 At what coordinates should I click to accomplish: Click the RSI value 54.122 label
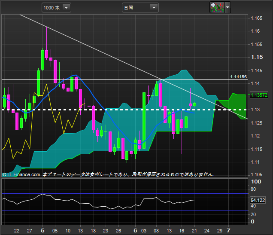[258, 200]
